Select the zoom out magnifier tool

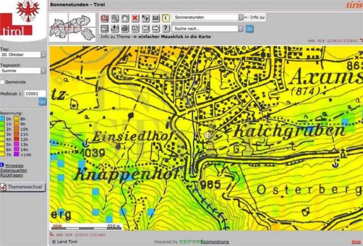click(x=115, y=18)
